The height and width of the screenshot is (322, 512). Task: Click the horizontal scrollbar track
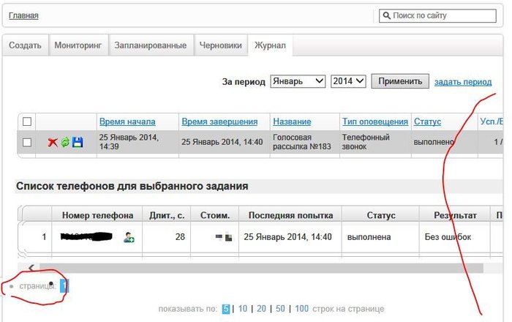click(261, 268)
